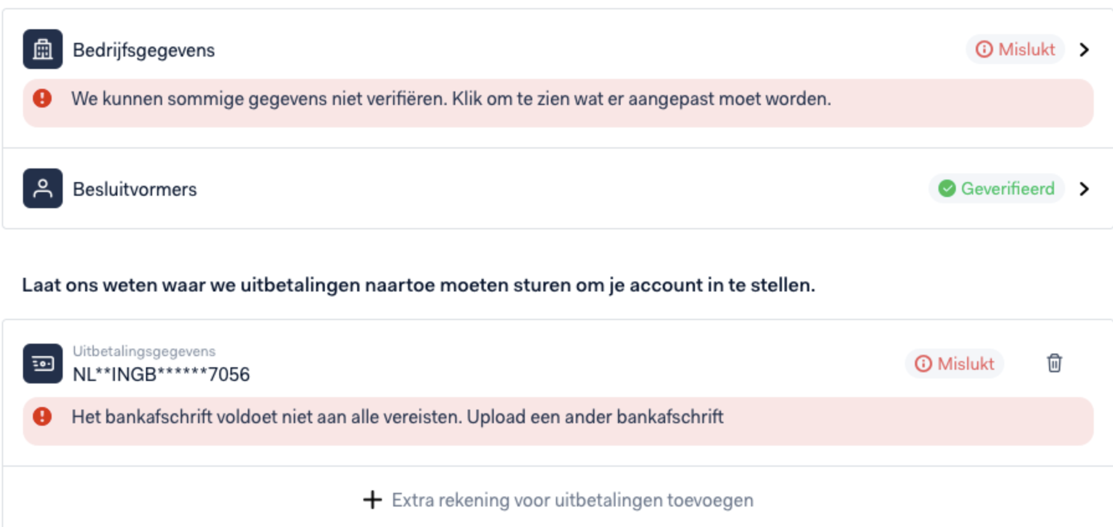Open the 'We kunnen sommige gegevens' alert banner
The height and width of the screenshot is (527, 1113).
coord(558,103)
